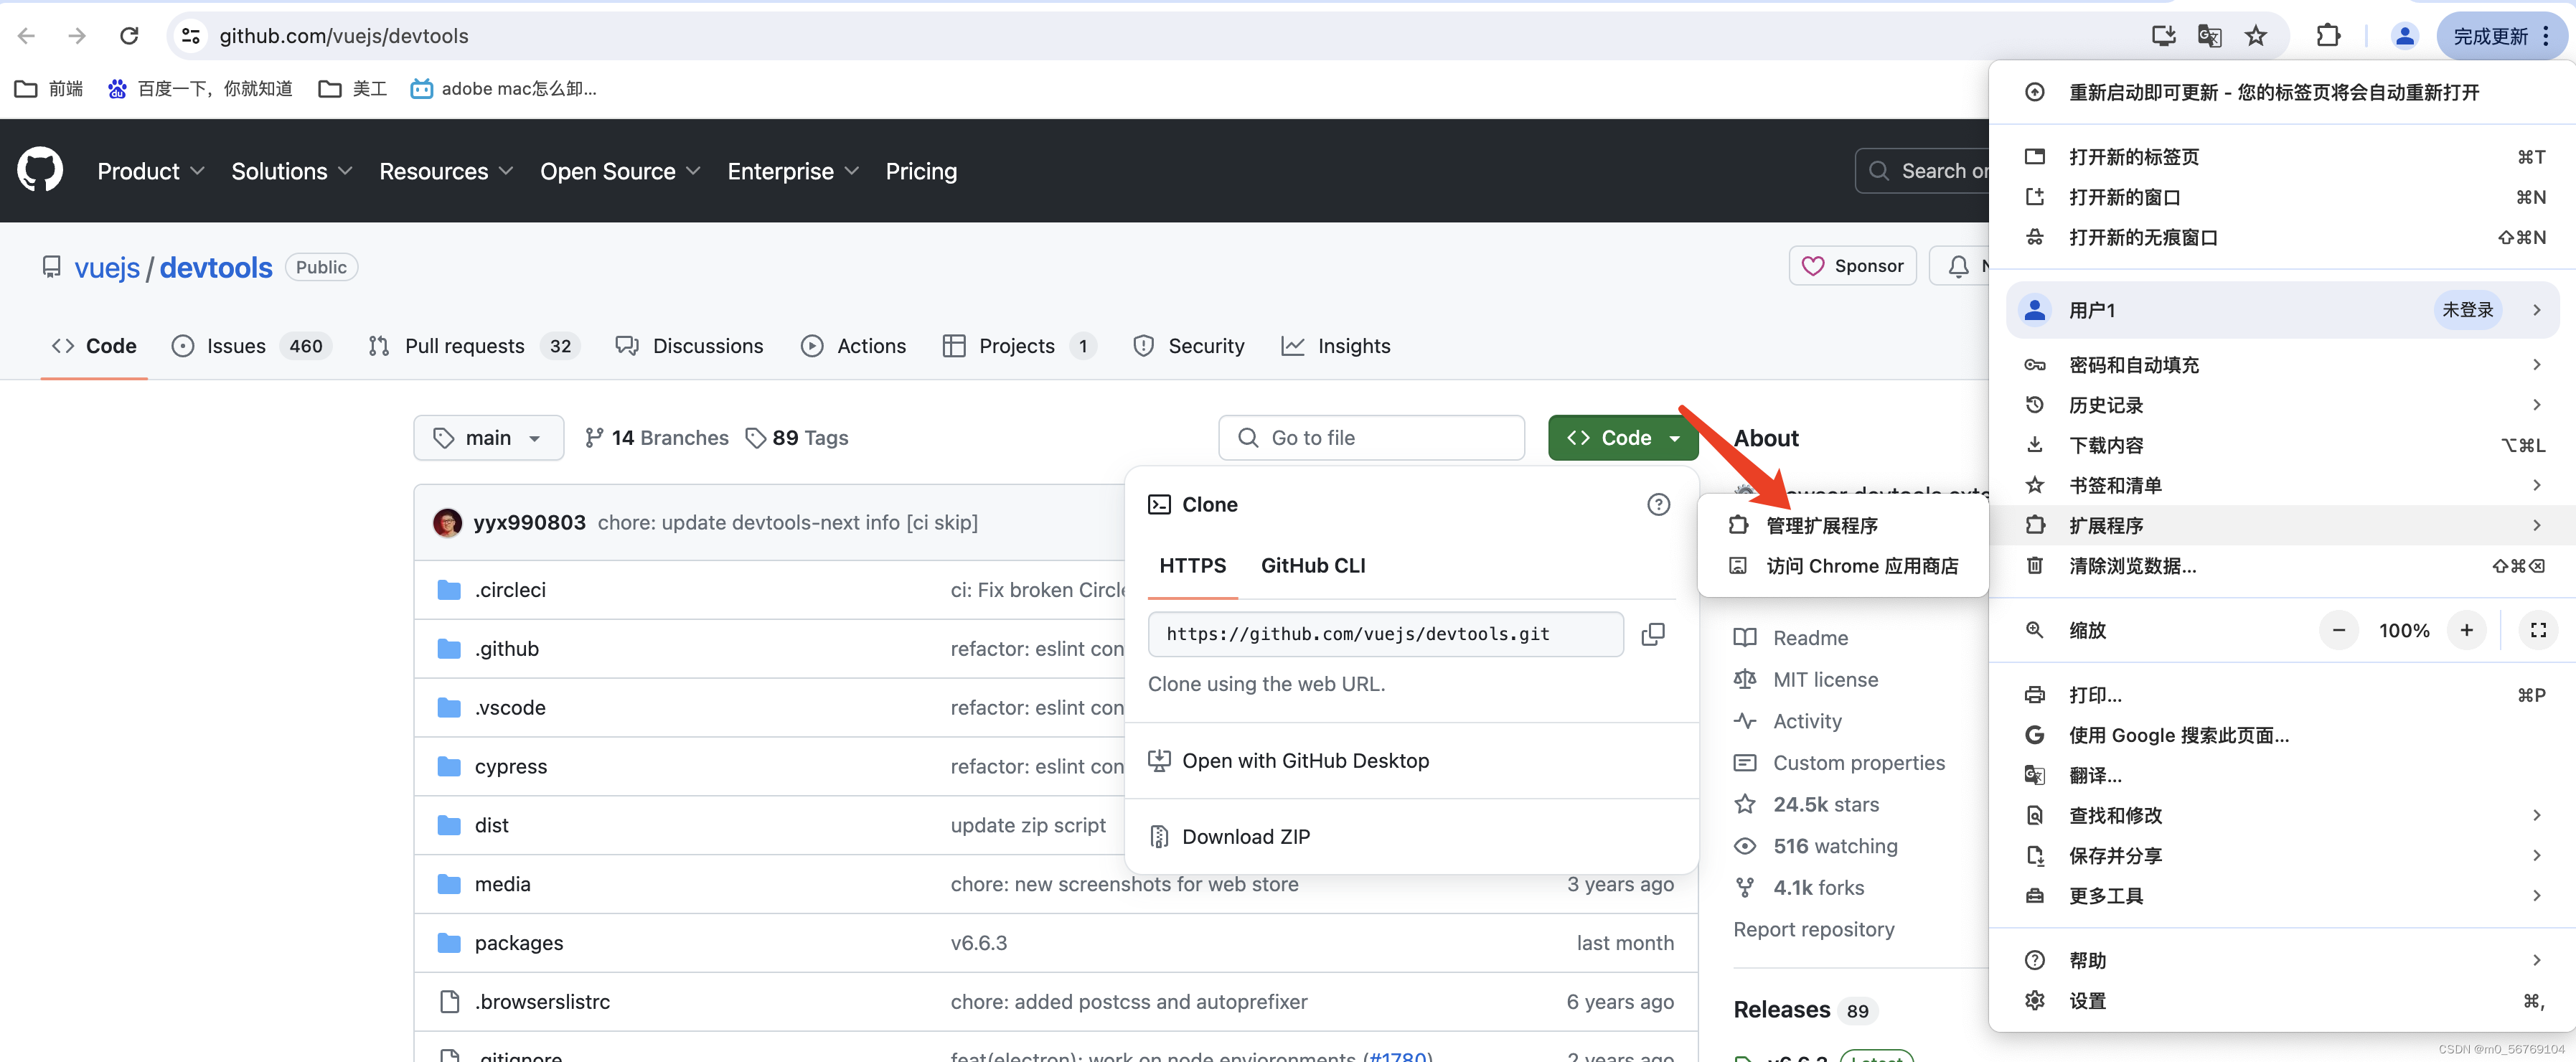Reload the page with the refresh icon
Screen dimensions: 2576x1062
click(129, 36)
